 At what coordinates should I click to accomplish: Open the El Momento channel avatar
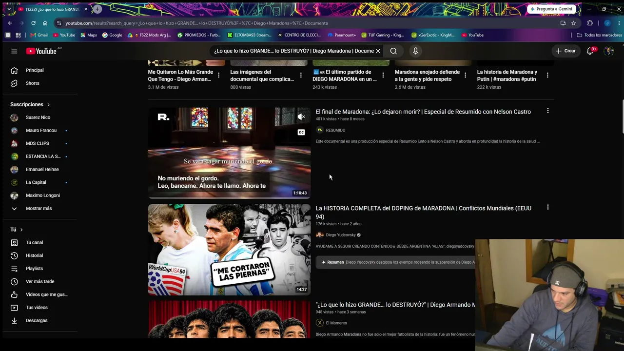(320, 323)
